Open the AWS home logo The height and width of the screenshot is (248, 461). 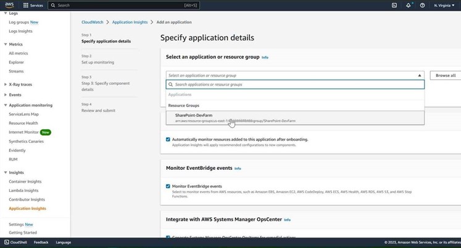tap(9, 5)
